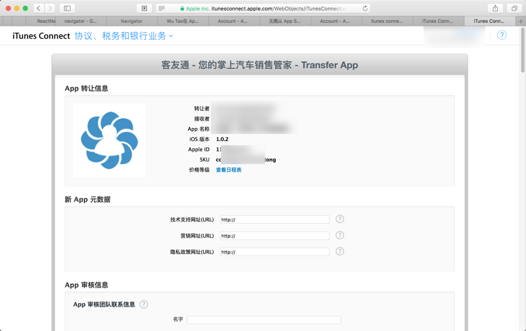Click help icon next to App 审核团队联系信息
The height and width of the screenshot is (331, 526).
point(143,304)
